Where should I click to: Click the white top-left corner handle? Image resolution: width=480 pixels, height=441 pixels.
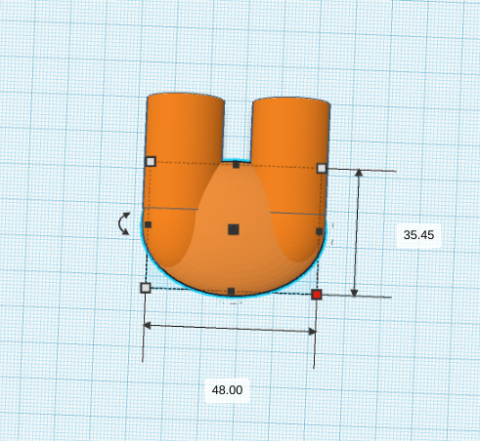(x=151, y=161)
